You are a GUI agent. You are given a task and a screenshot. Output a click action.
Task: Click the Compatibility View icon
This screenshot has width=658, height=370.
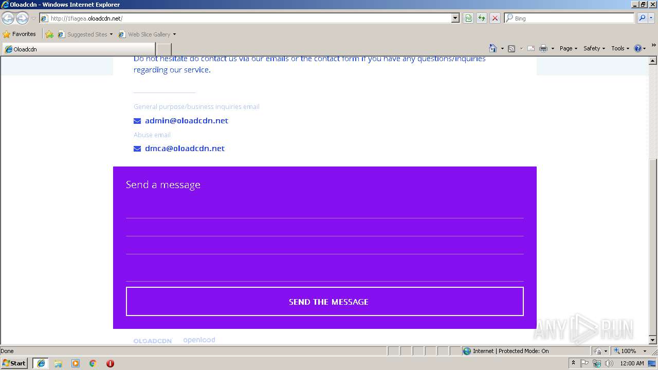pos(468,18)
